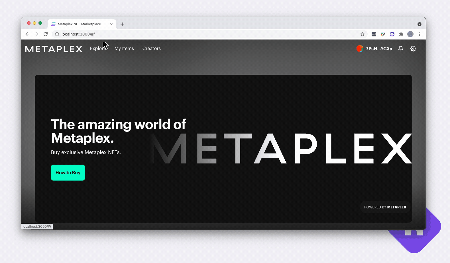Open wallet 7PsH...YCXa menu
Screen dimensions: 450x263
click(x=379, y=49)
